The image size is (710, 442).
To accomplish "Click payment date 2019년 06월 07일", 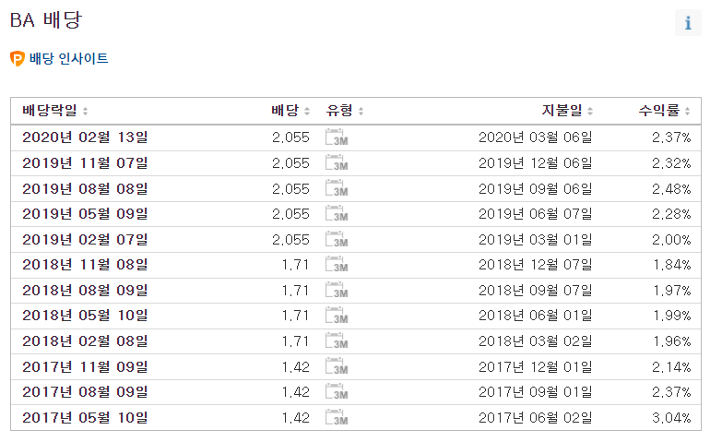I will pos(535,213).
